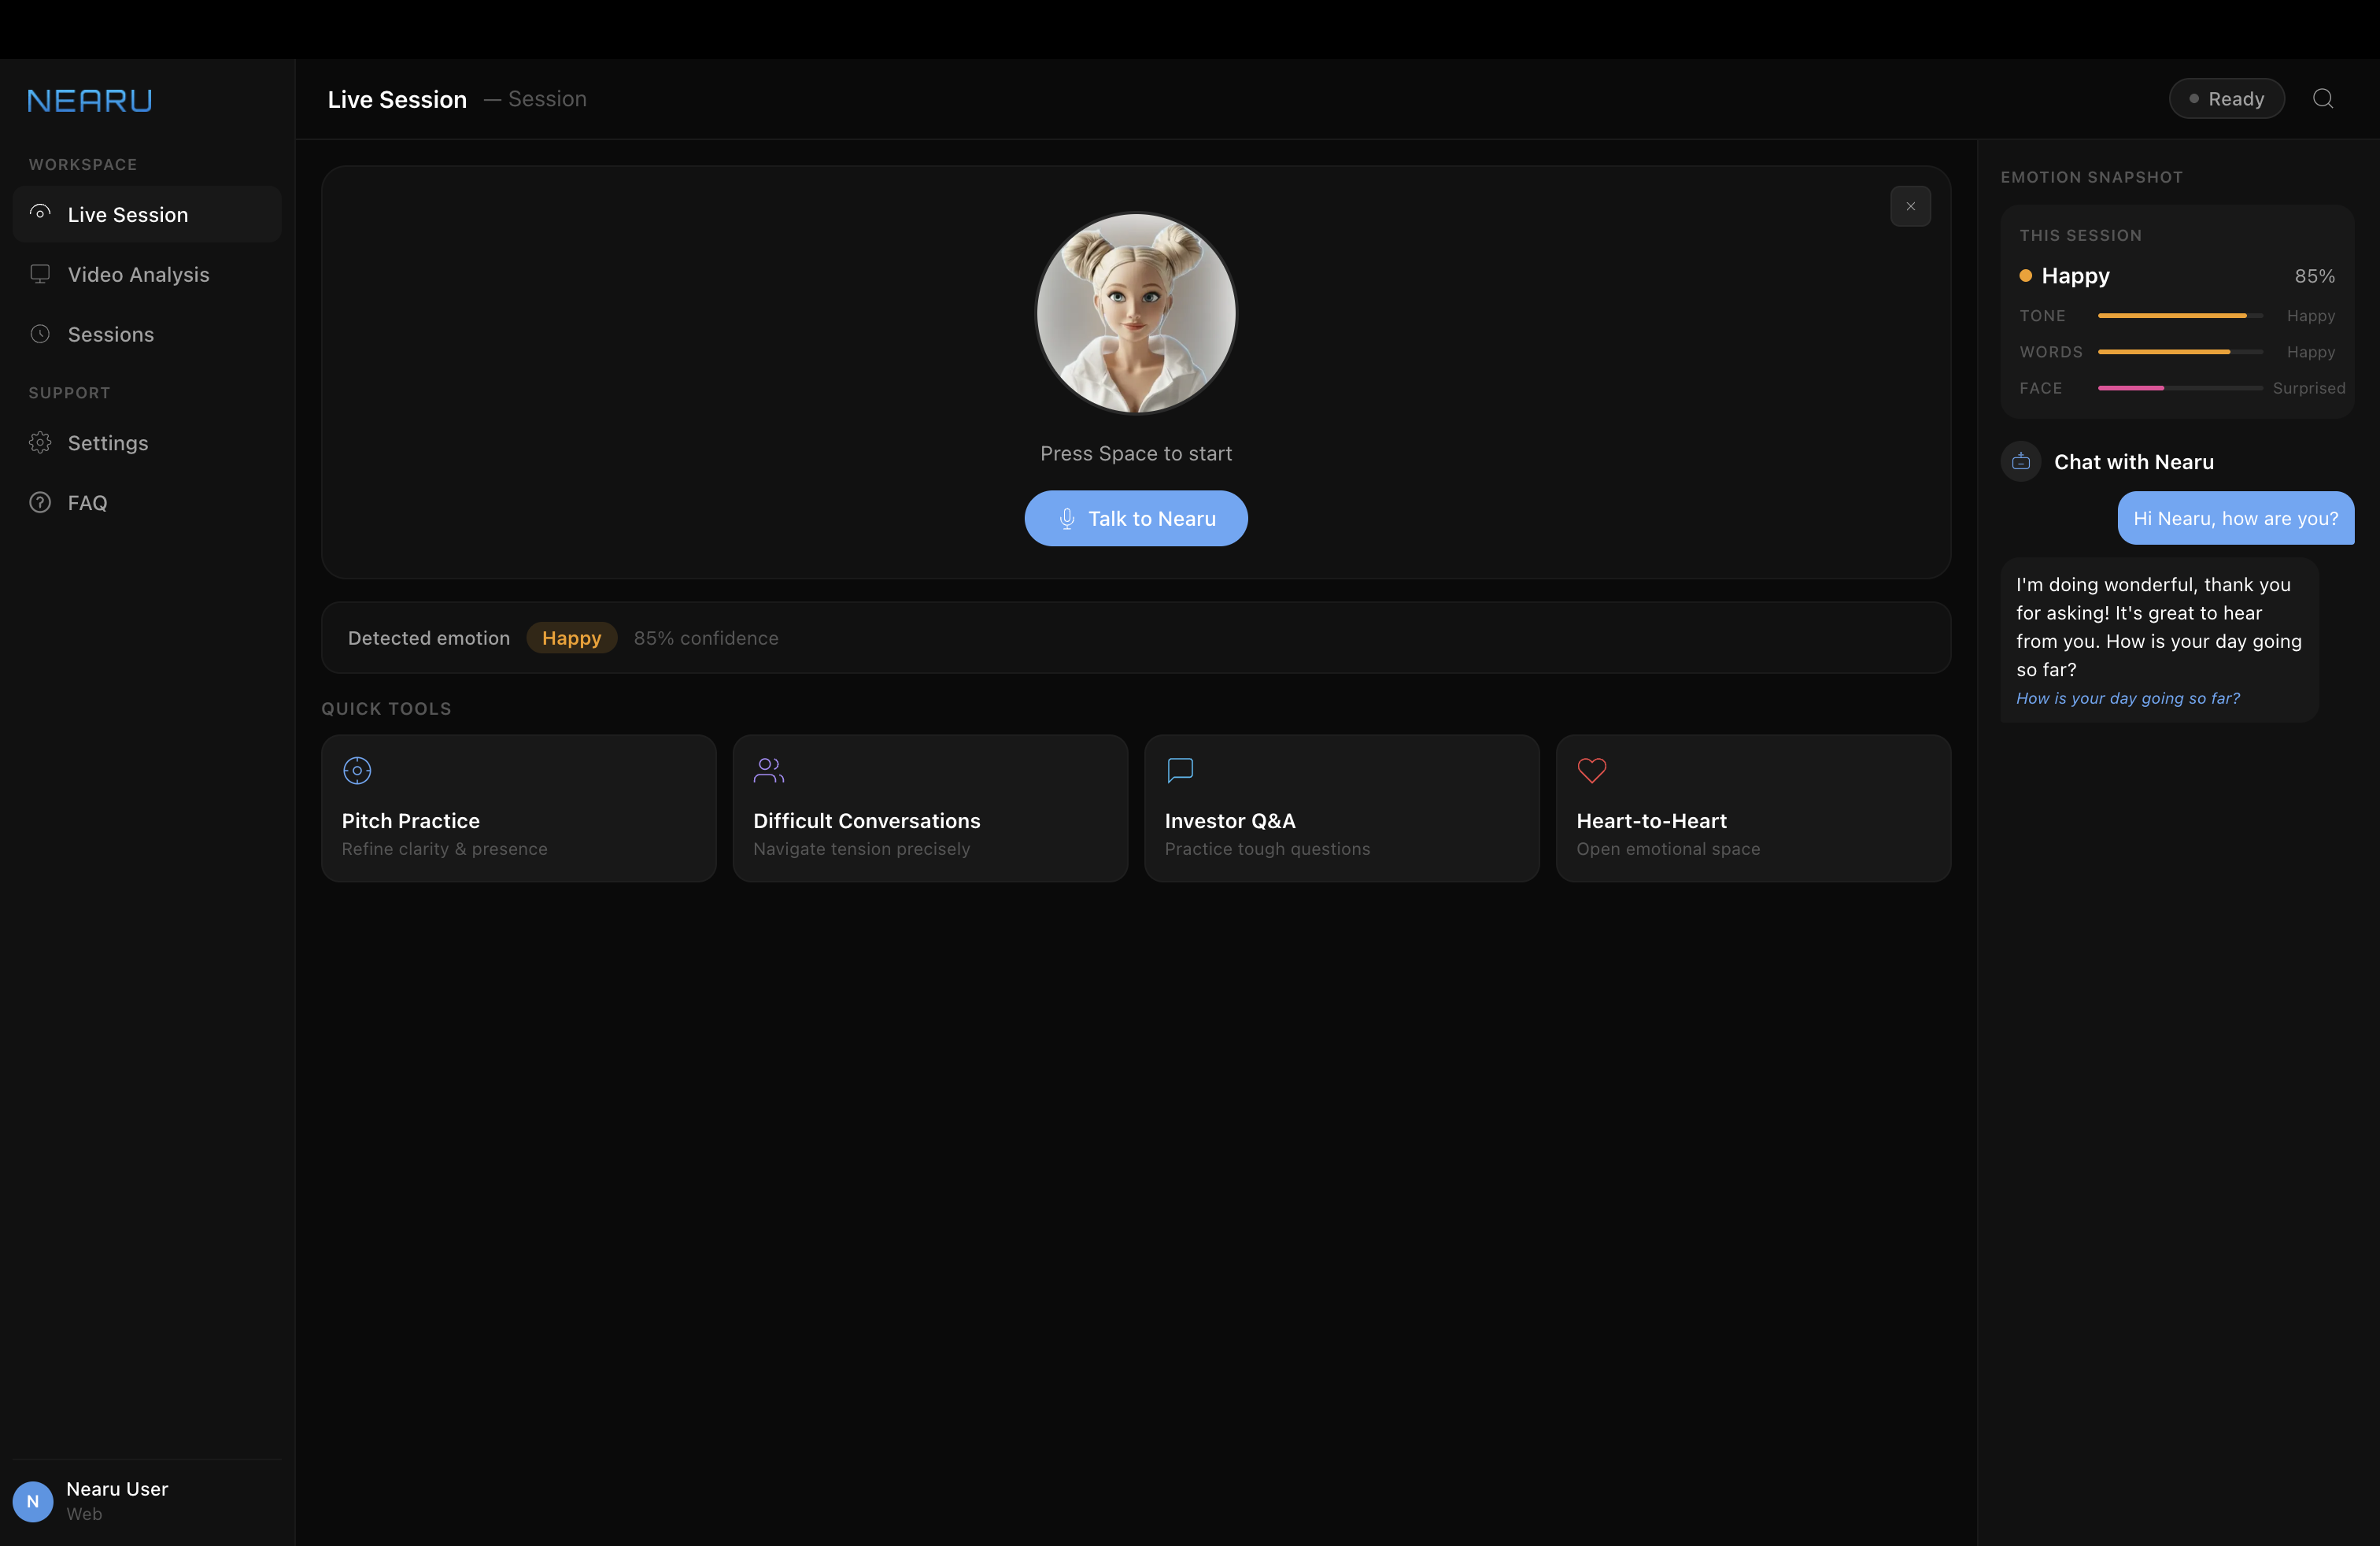Open the Nearu User profile
The image size is (2380, 1546).
[x=116, y=1500]
